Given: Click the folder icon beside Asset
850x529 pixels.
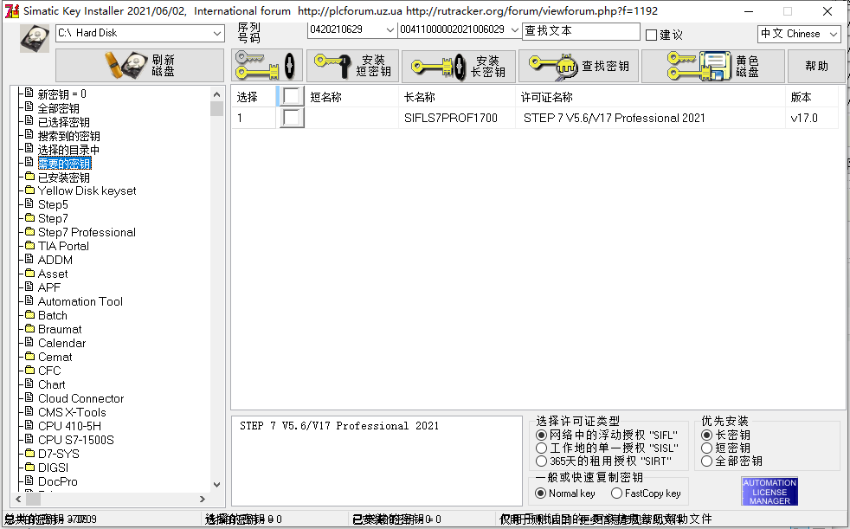Looking at the screenshot, I should tap(29, 274).
